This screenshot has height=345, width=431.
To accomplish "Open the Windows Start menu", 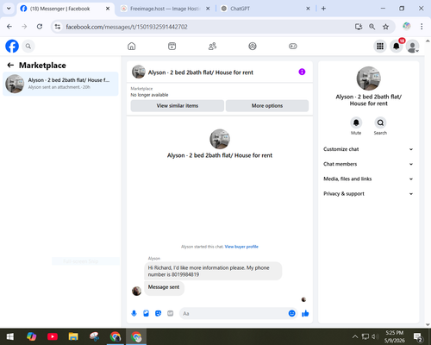I will point(10,336).
